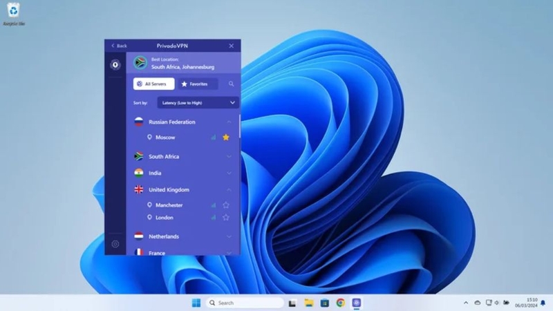Image resolution: width=553 pixels, height=311 pixels.
Task: Click Manchester's signal strength bars
Action: [214, 205]
